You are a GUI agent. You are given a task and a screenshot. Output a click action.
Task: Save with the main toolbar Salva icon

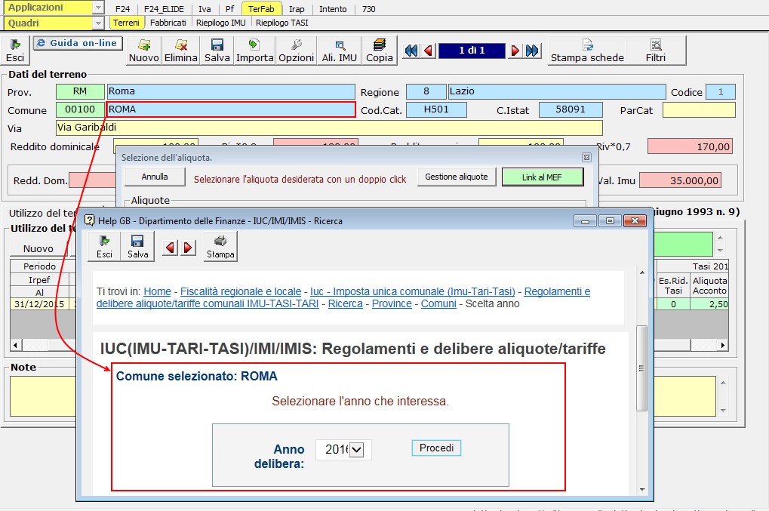[217, 51]
